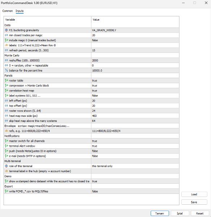Click the string icon beside terminal label in the hub

[x=7, y=171]
